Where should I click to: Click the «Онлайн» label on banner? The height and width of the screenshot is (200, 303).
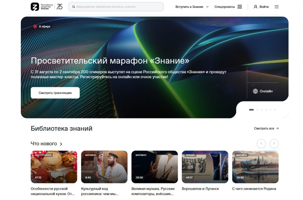tap(266, 91)
